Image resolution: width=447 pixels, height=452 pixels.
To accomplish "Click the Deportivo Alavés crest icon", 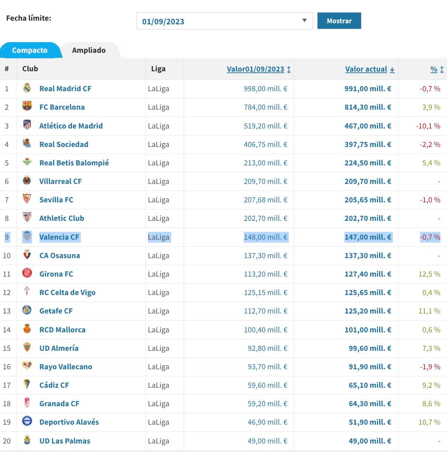I will click(27, 421).
